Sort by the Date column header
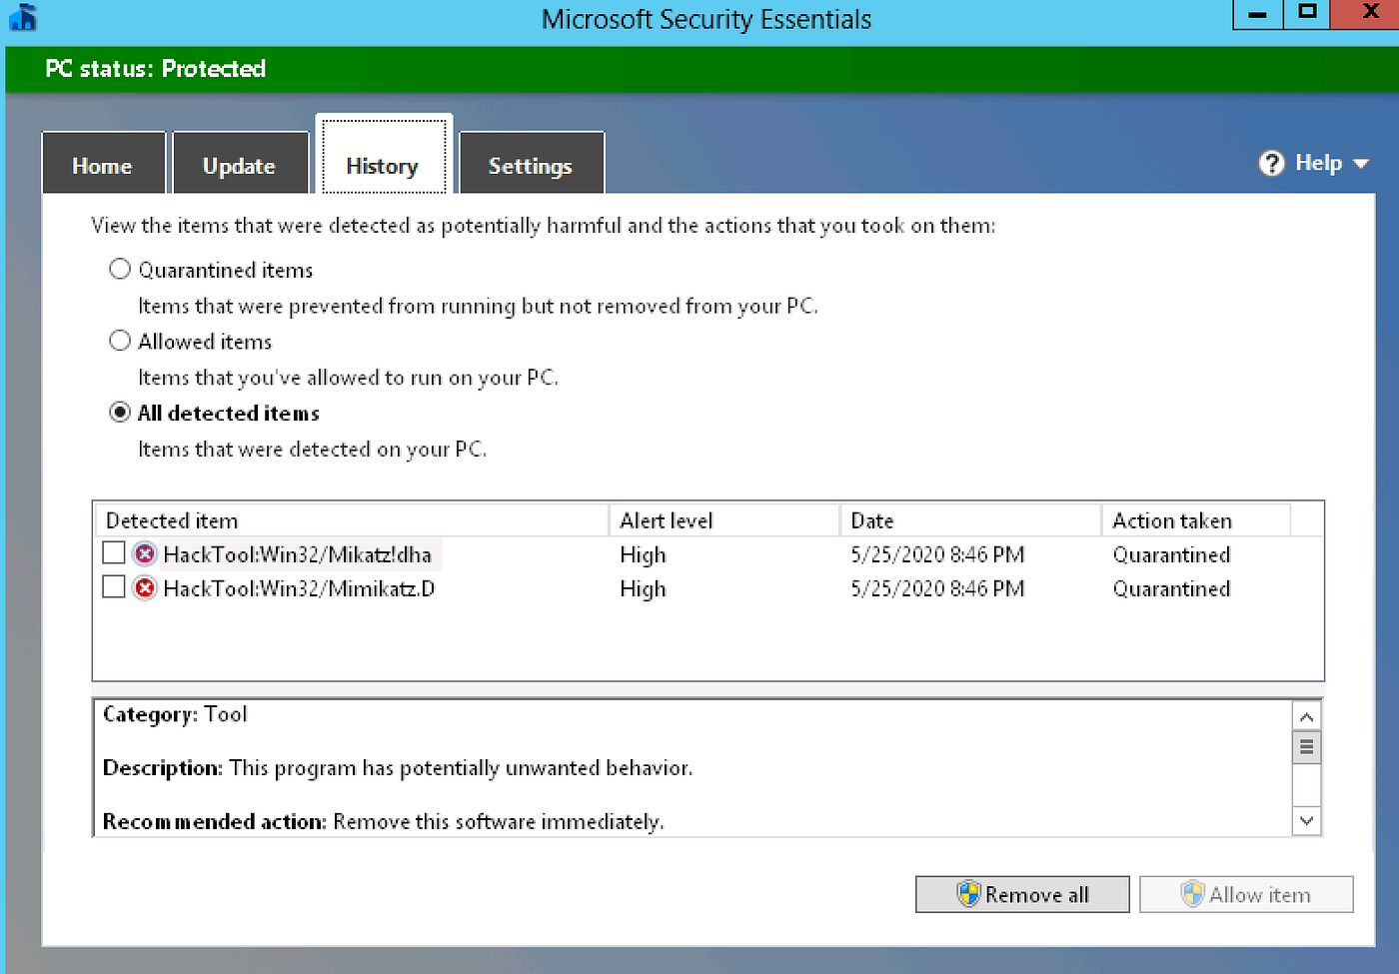 point(970,520)
